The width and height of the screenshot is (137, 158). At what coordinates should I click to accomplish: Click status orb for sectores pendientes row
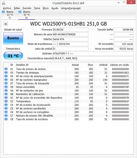[x=6, y=108]
